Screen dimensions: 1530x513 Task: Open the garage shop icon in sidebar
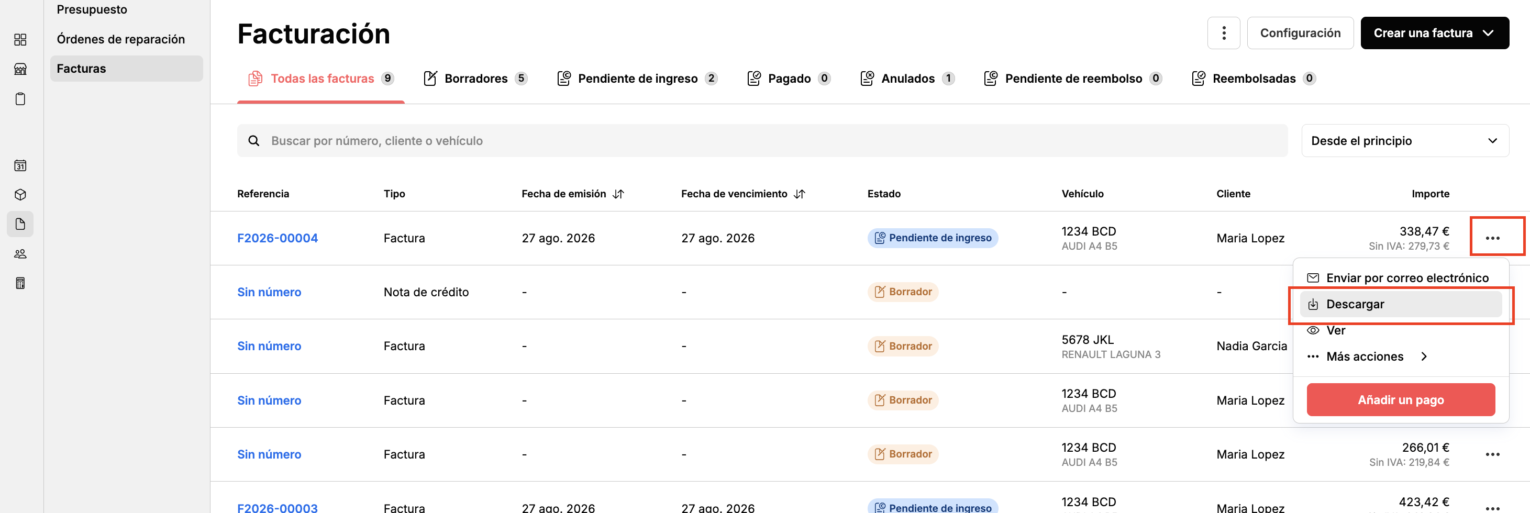tap(20, 69)
